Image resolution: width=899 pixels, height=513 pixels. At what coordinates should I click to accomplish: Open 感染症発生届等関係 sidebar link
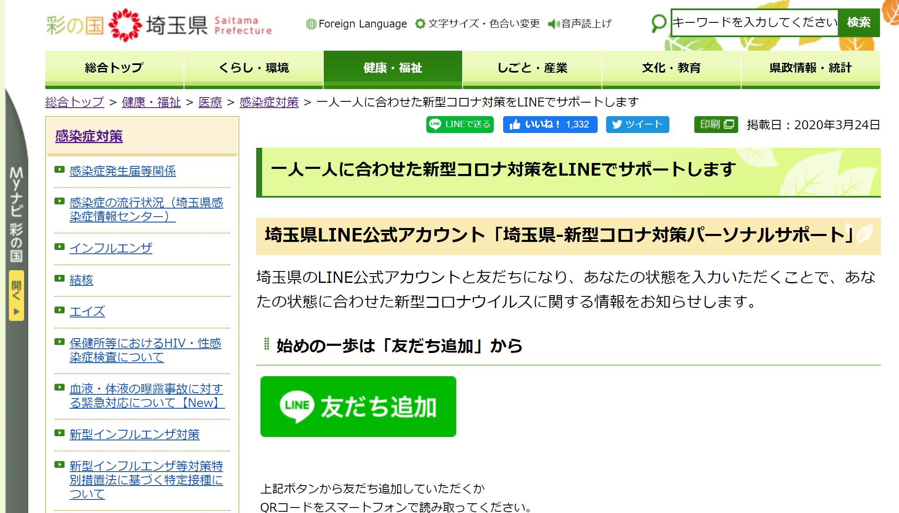click(x=123, y=171)
